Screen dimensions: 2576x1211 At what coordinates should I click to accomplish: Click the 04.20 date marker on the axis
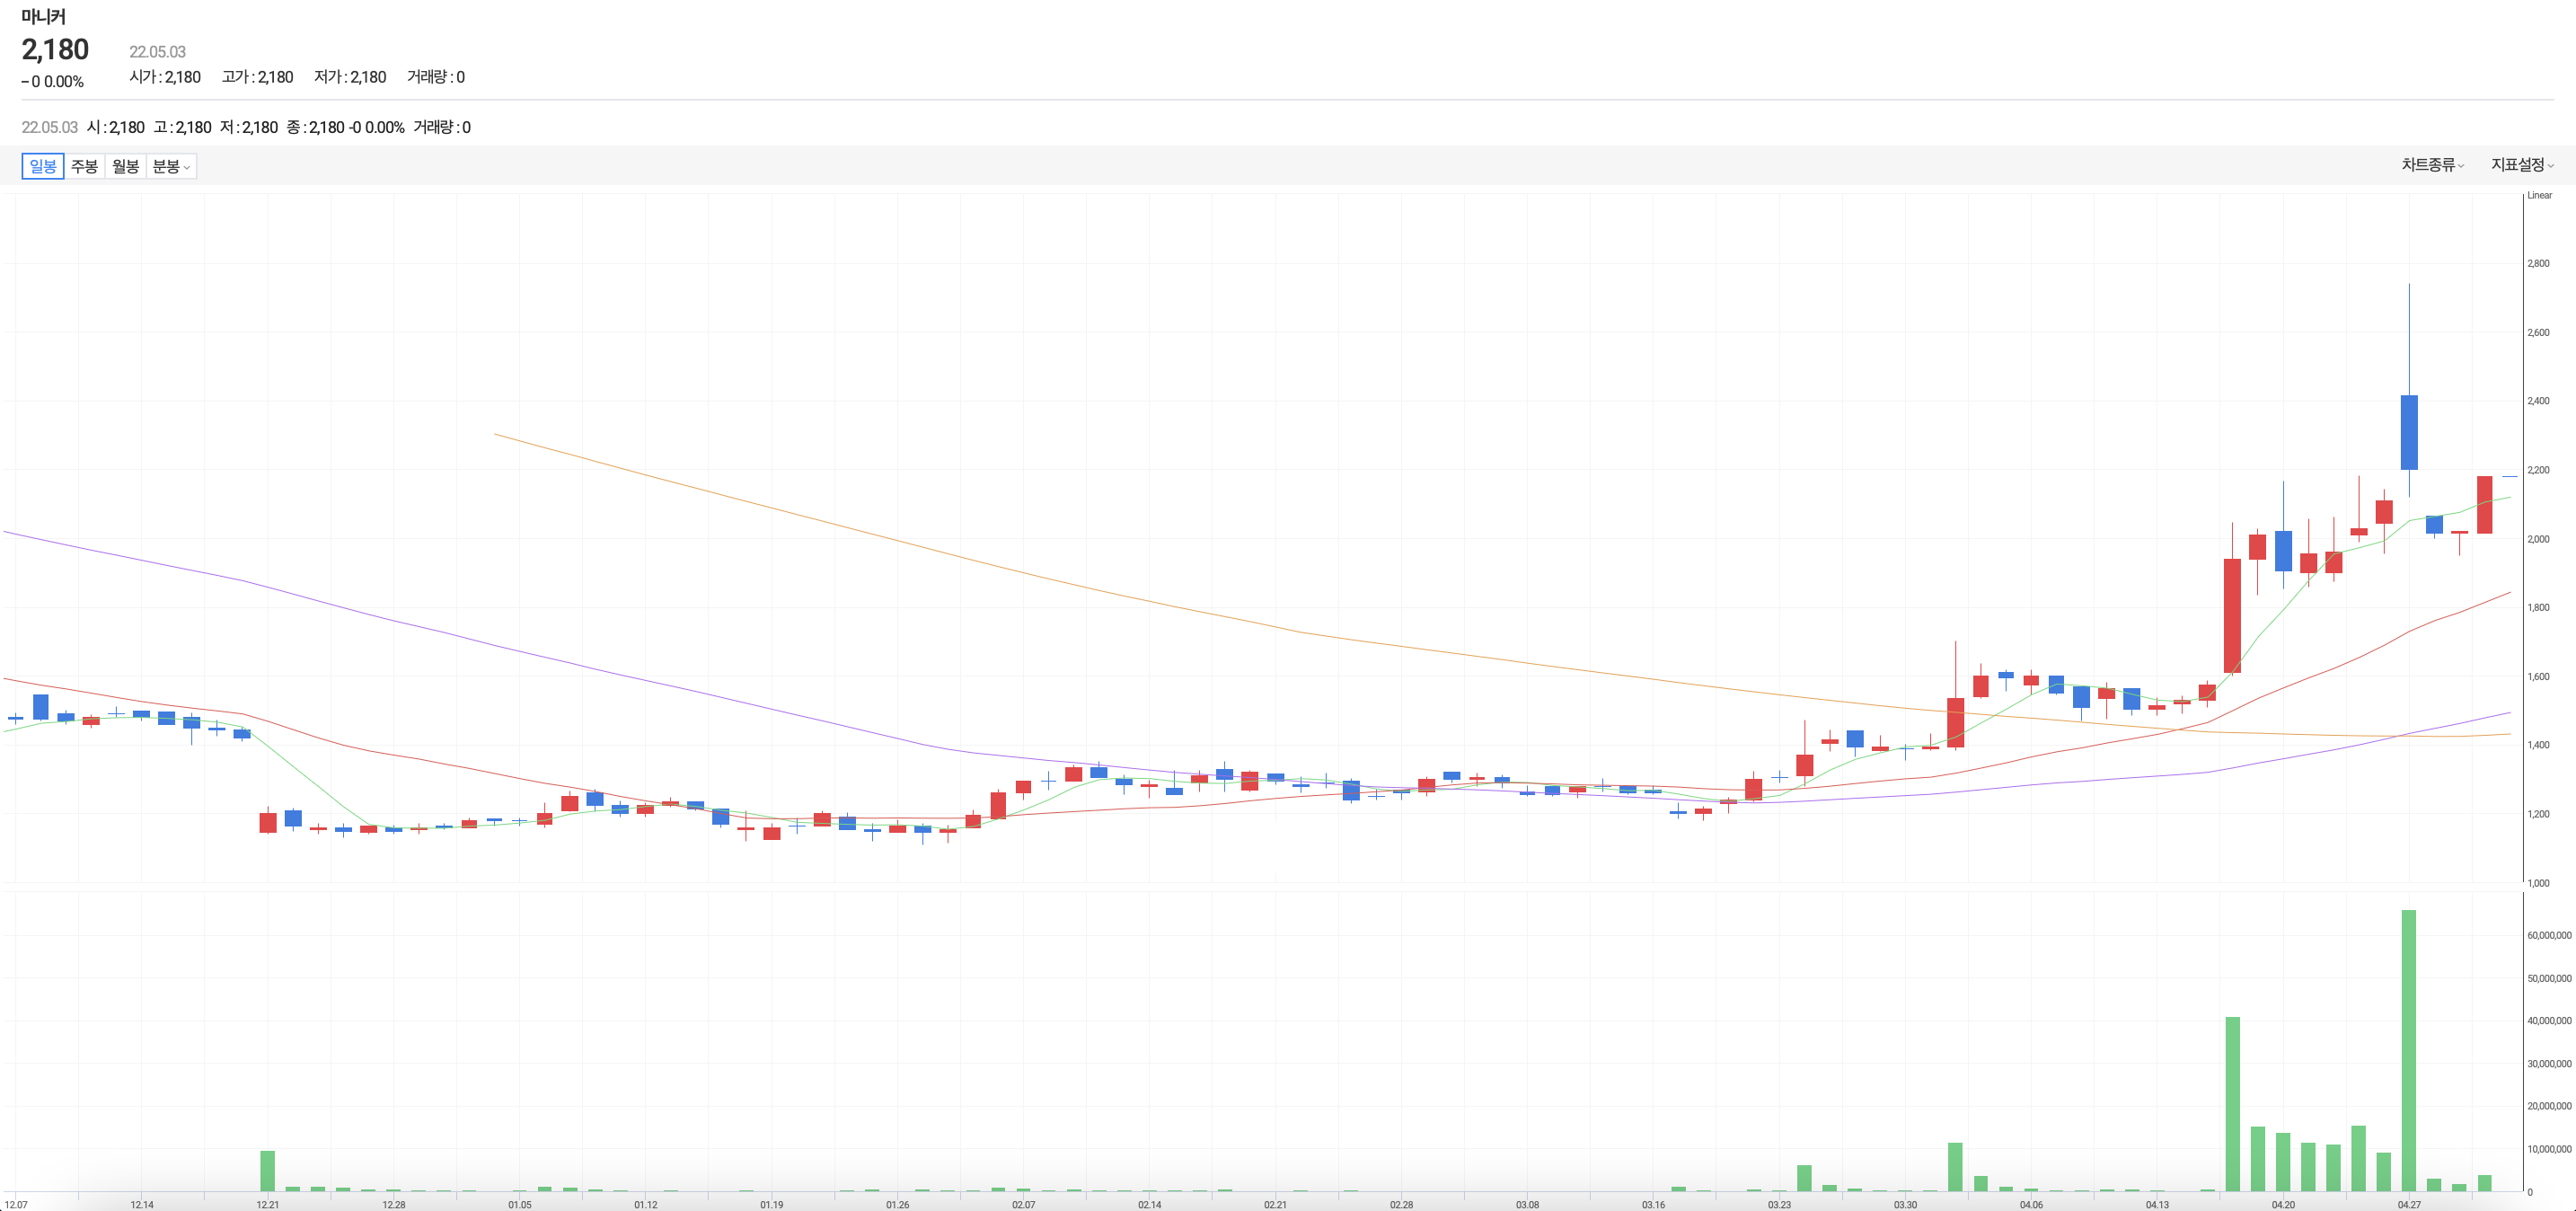click(2283, 1204)
